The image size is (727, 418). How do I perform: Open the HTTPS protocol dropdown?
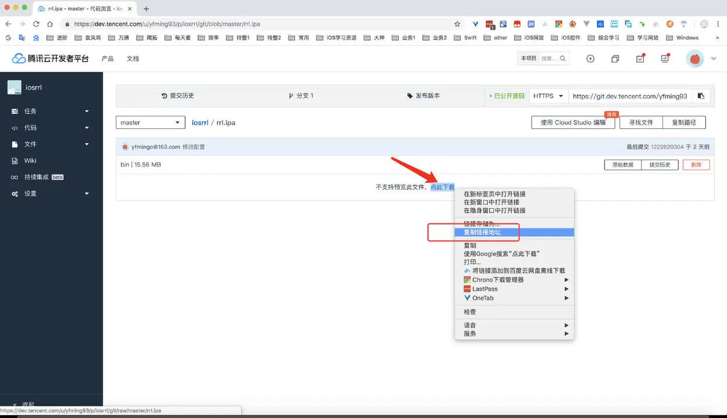(x=549, y=96)
